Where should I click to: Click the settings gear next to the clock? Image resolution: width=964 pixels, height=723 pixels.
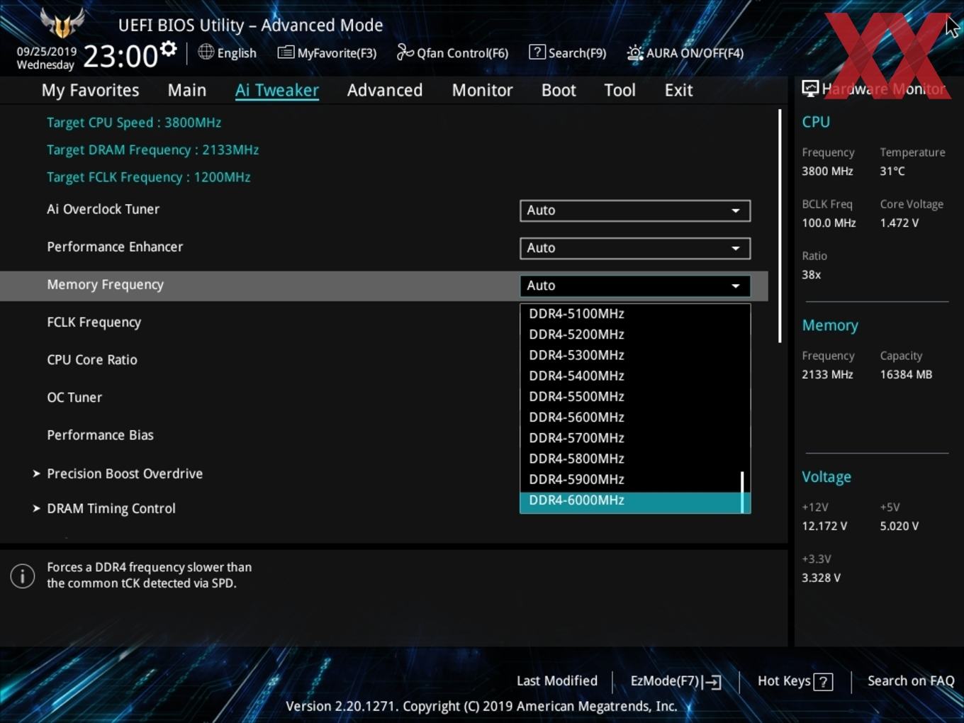click(168, 49)
